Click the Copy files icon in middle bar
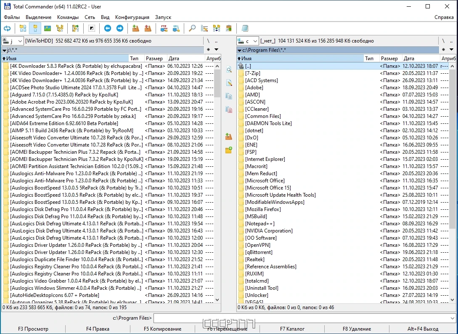 tap(229, 96)
